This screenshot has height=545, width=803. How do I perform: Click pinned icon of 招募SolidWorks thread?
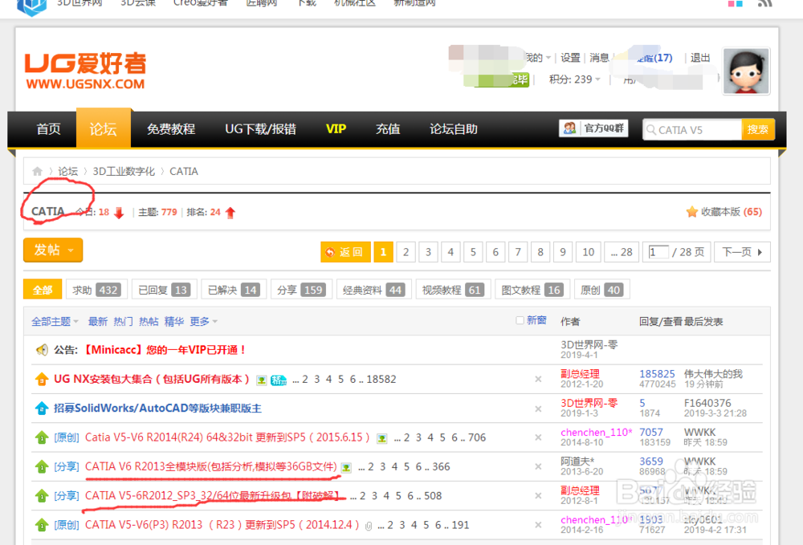[x=42, y=409]
